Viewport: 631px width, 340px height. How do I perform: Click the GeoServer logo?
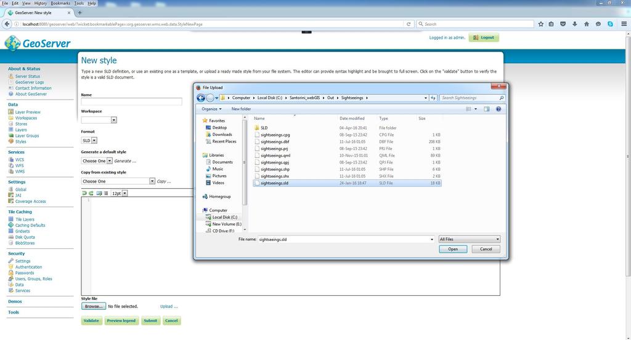point(38,43)
